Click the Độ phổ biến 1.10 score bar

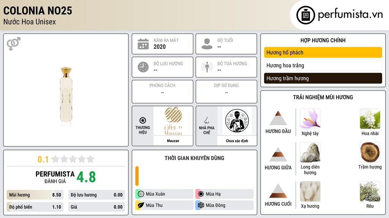tap(35, 207)
